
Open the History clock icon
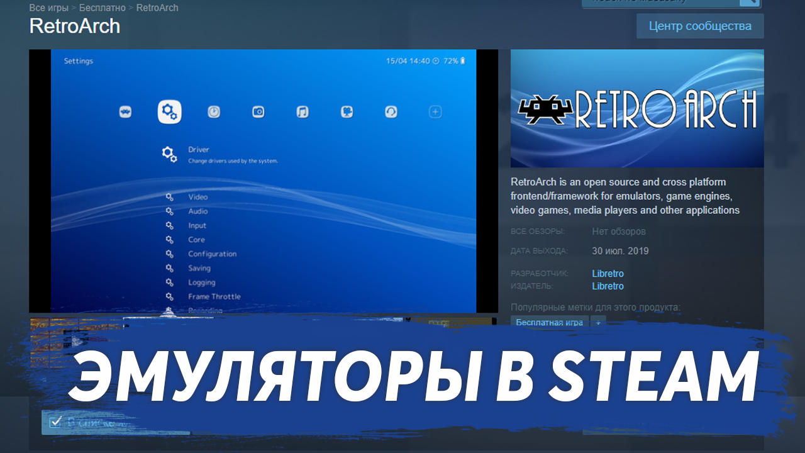tap(214, 112)
